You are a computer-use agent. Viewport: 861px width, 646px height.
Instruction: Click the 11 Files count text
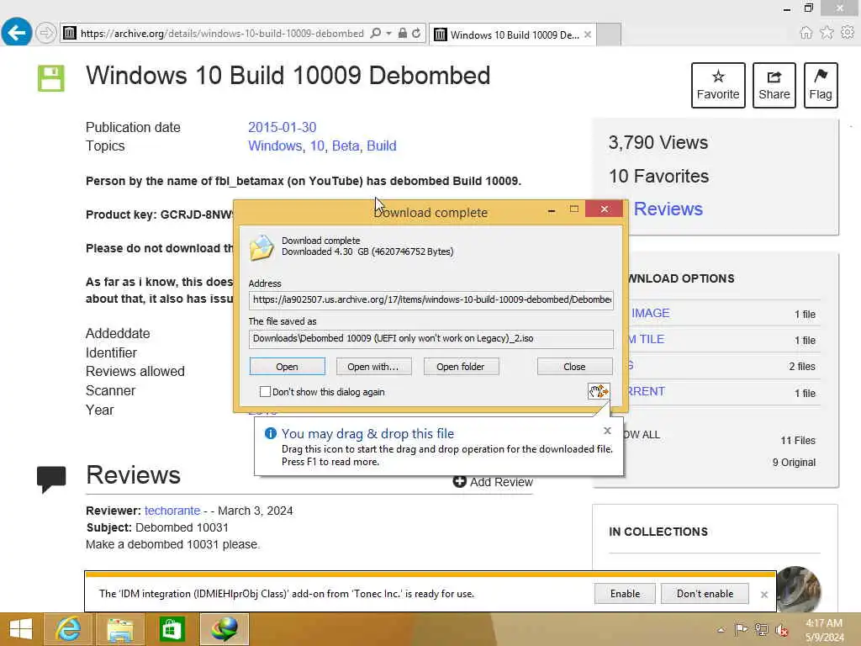pyautogui.click(x=798, y=441)
